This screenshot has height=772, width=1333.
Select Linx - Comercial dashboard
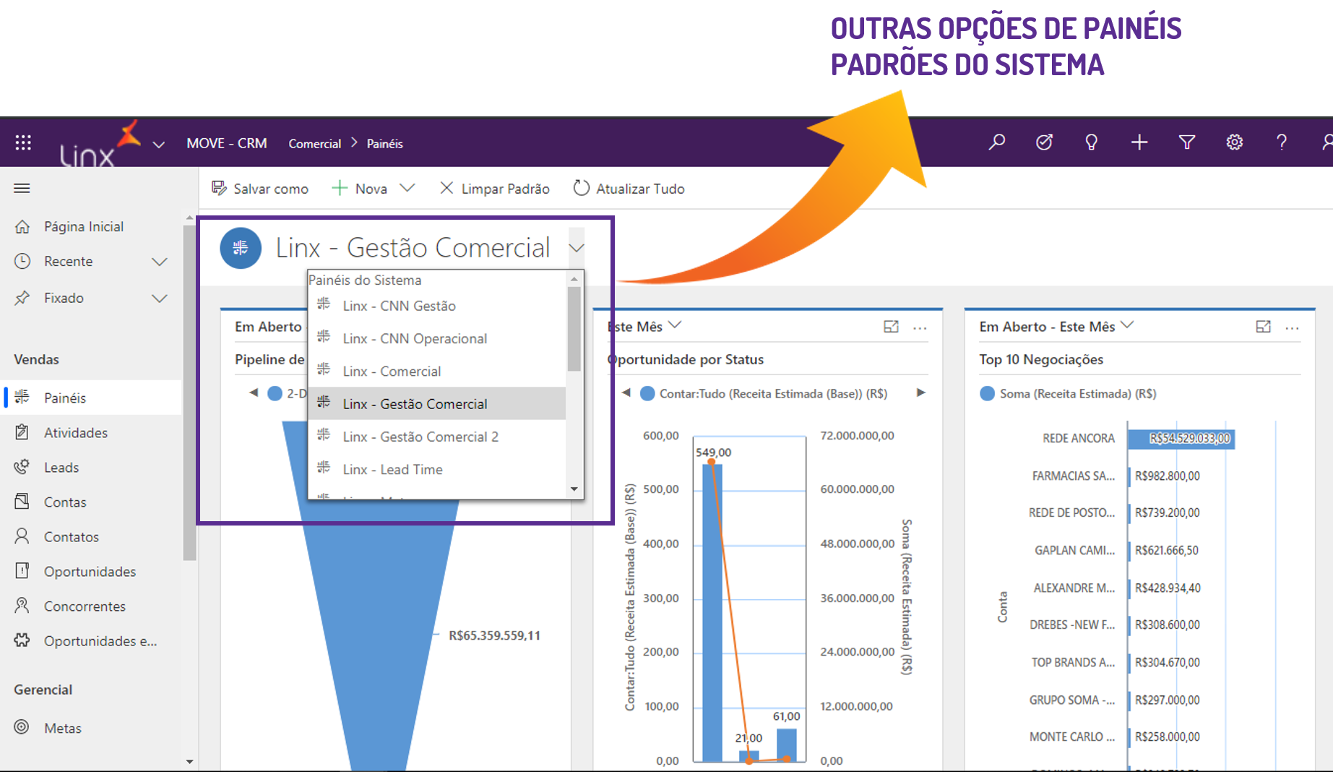click(x=436, y=371)
